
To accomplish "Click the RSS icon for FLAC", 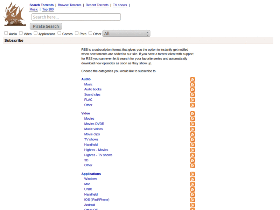I will tap(192, 100).
